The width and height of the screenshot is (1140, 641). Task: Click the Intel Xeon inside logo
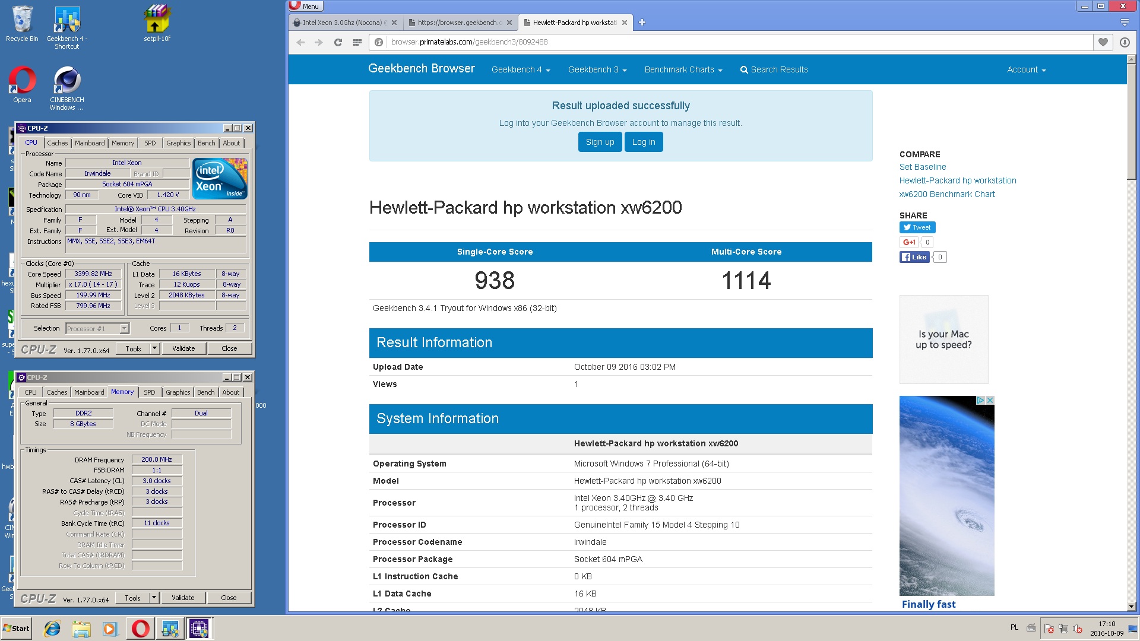pyautogui.click(x=219, y=179)
